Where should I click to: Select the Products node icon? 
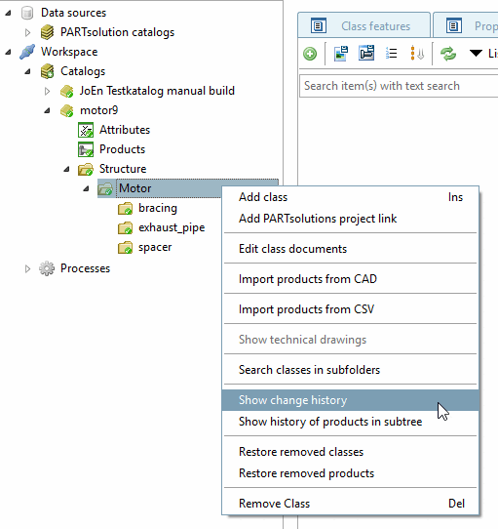tap(86, 149)
